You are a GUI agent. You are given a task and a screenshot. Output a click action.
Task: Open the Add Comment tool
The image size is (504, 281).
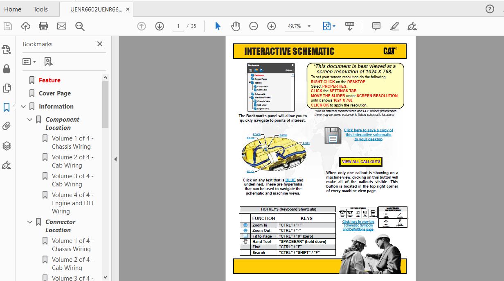(x=376, y=26)
